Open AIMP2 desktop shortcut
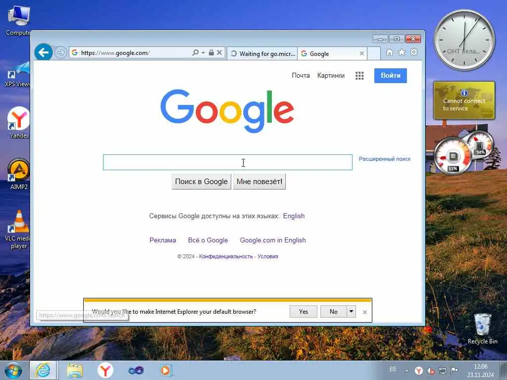This screenshot has height=380, width=507. (19, 174)
